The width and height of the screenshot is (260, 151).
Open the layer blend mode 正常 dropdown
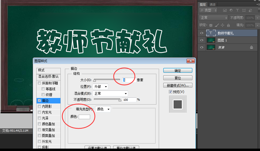coord(213,18)
